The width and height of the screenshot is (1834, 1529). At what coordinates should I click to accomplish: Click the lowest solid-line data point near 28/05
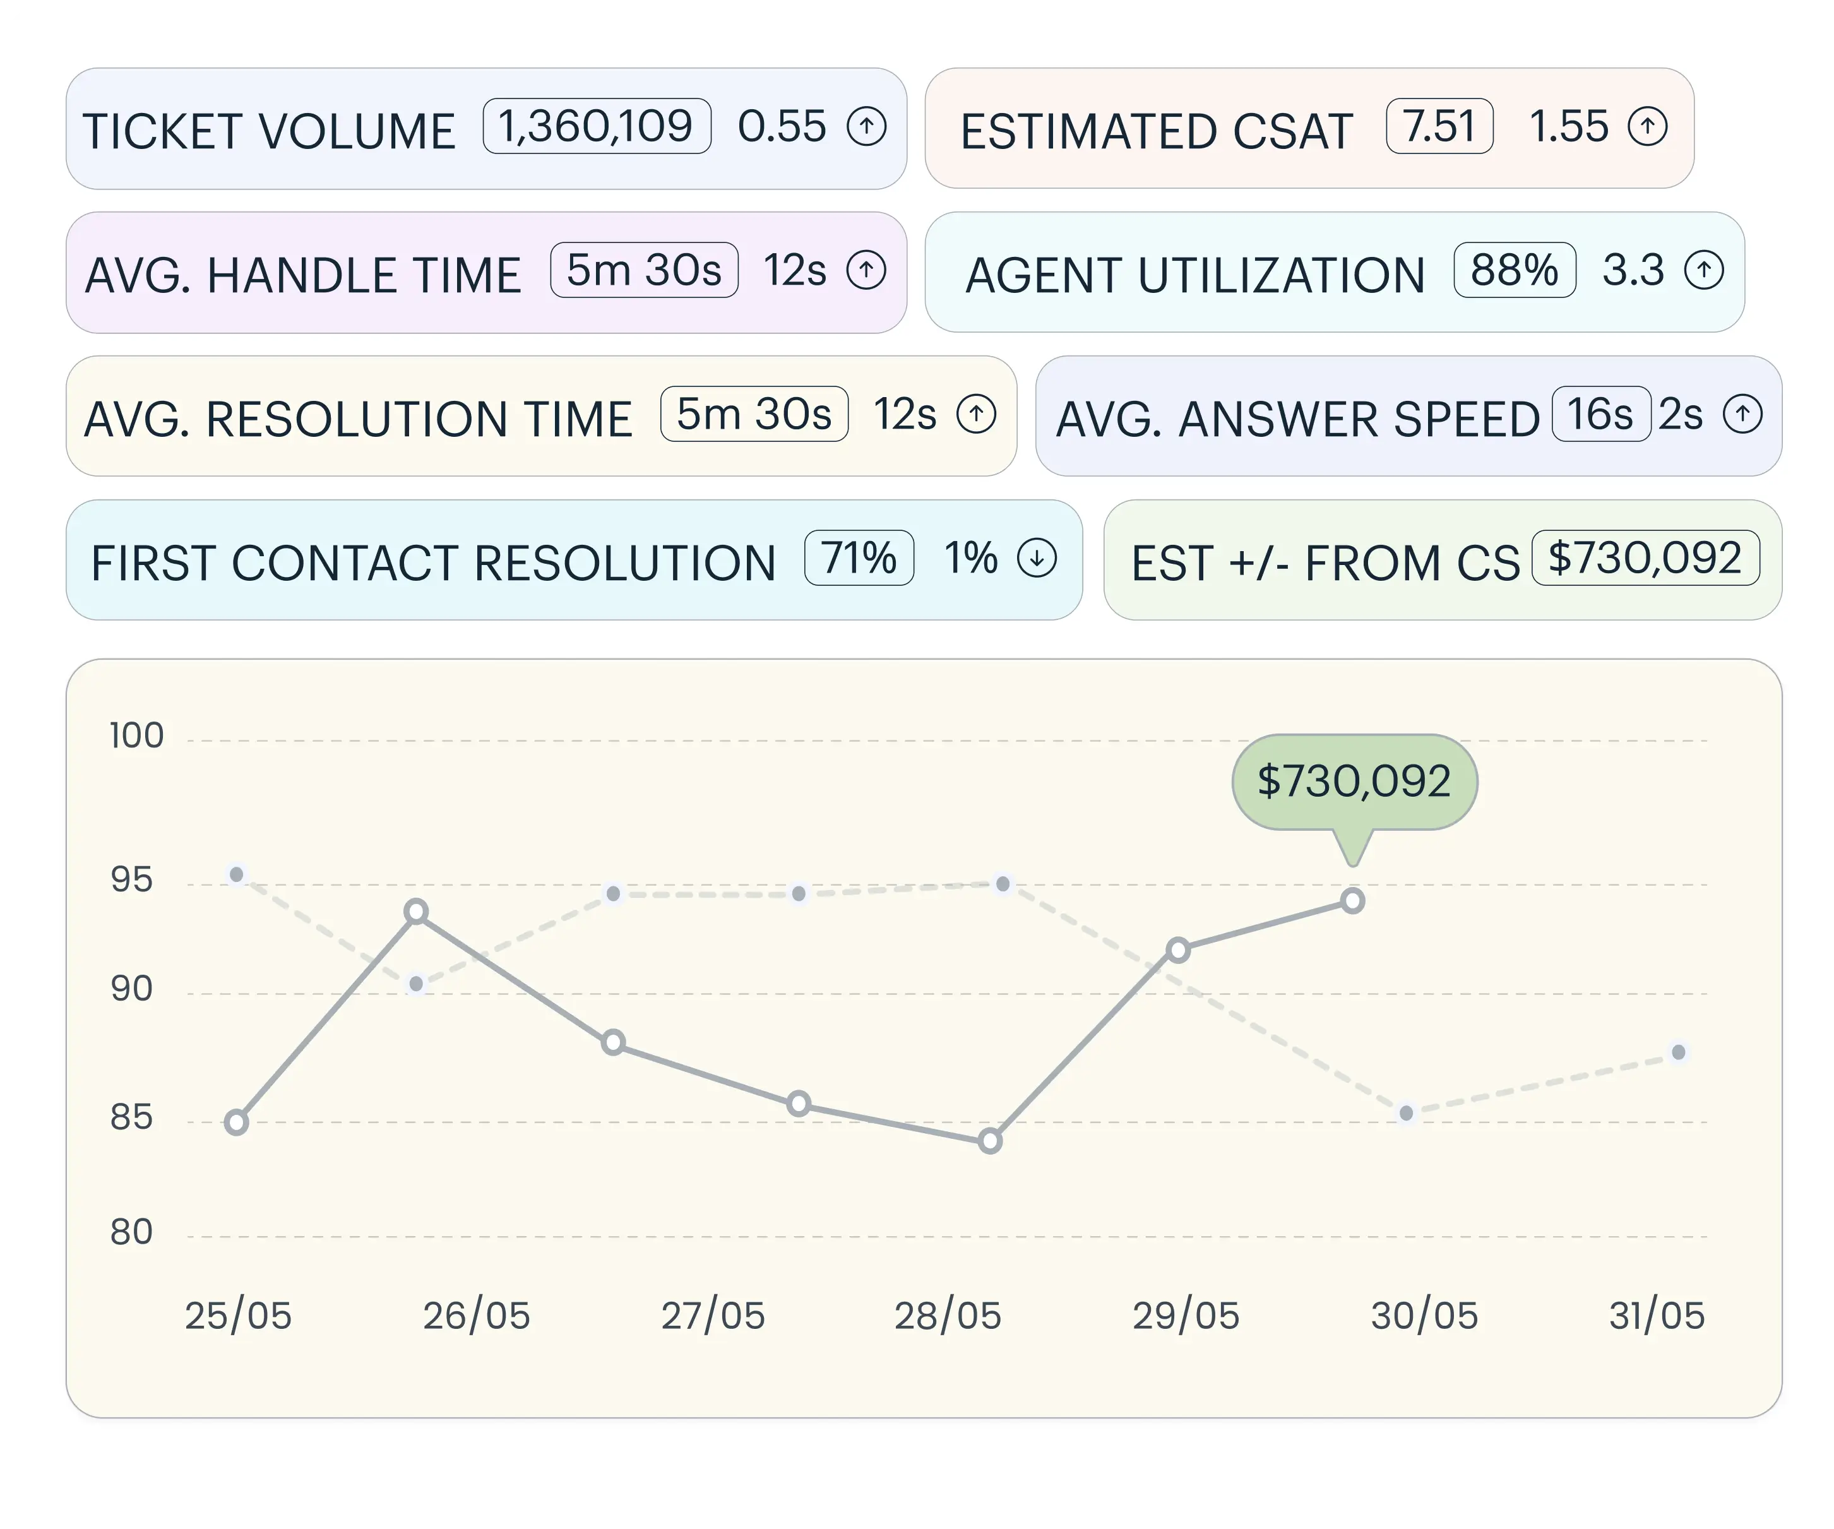tap(989, 1140)
